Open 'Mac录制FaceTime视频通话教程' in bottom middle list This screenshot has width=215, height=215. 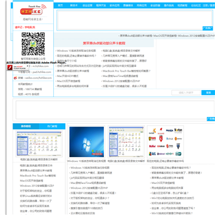(x=88, y=183)
